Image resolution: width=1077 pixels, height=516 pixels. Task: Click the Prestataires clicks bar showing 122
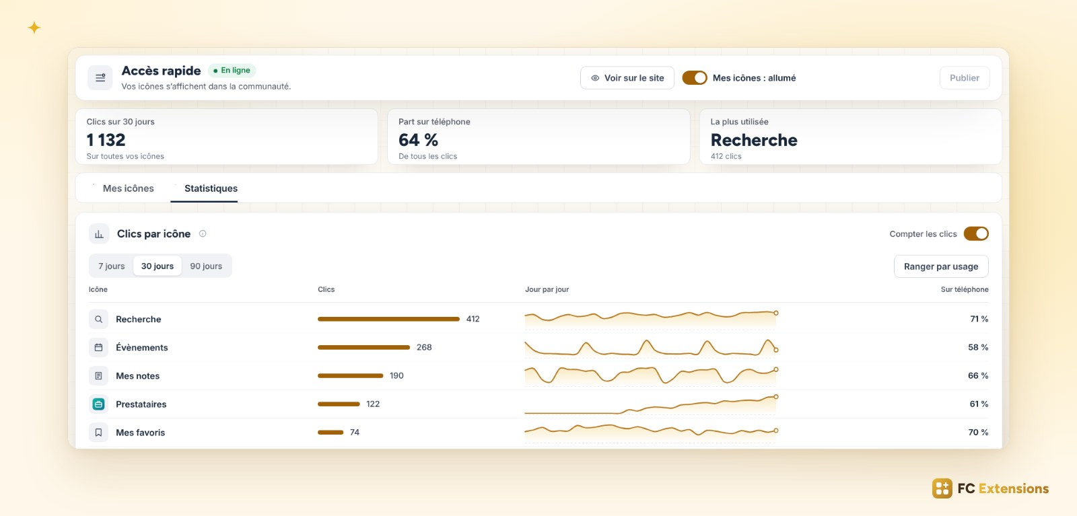339,404
